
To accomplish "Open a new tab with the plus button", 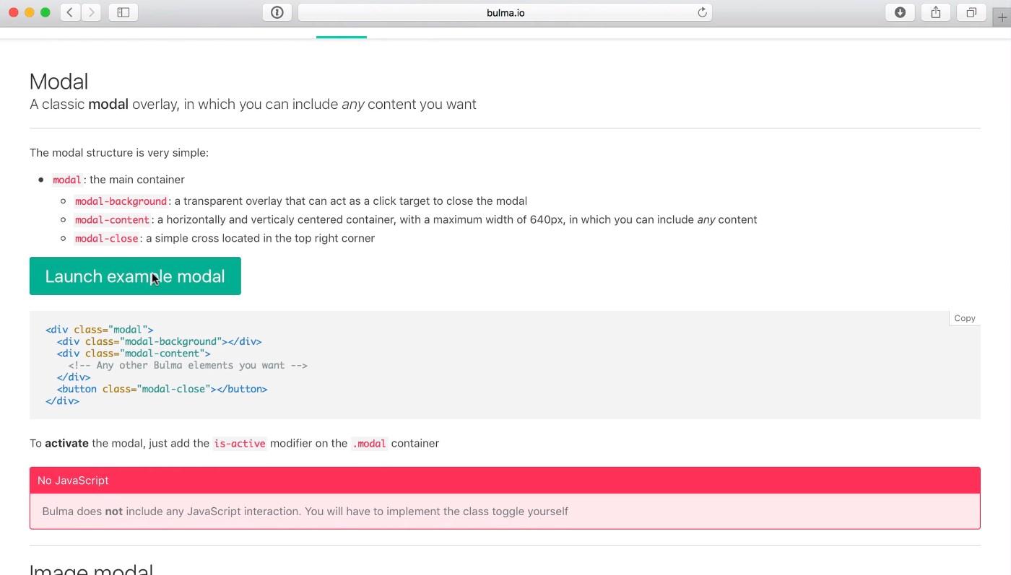I will click(1002, 18).
